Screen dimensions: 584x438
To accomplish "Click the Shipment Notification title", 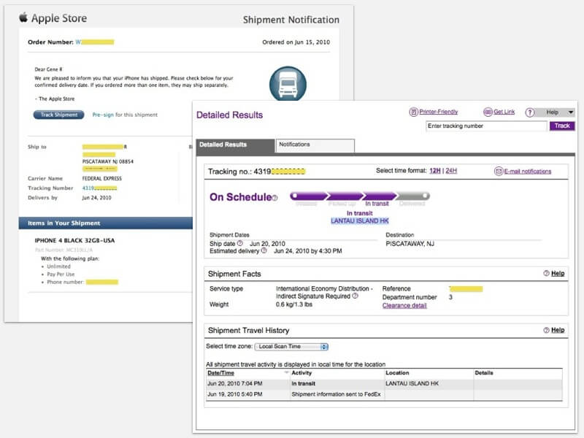I will coord(291,20).
